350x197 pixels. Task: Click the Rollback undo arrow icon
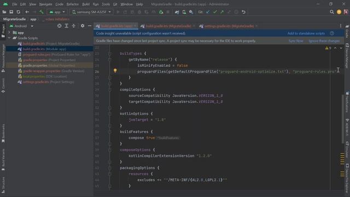(x=243, y=12)
